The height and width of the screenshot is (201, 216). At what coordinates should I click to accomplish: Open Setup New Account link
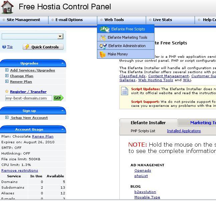coord(29,118)
